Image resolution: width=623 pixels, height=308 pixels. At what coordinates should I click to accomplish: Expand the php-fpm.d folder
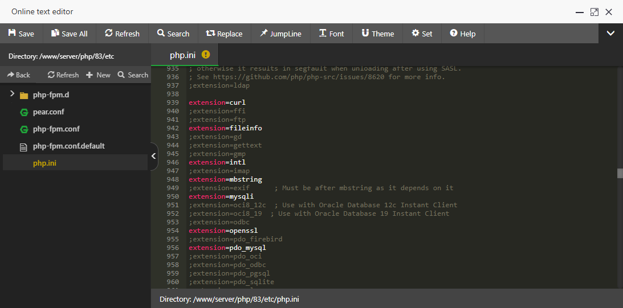point(13,95)
